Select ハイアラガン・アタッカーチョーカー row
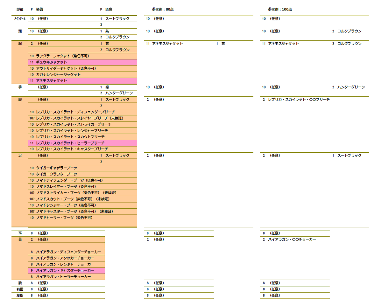 [x=66, y=258]
